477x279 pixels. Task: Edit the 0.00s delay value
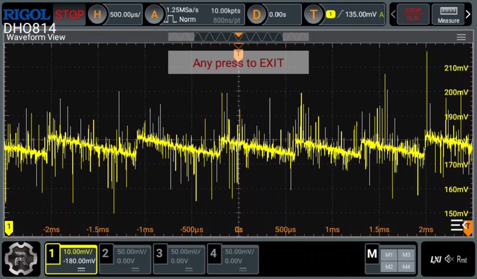[x=278, y=14]
